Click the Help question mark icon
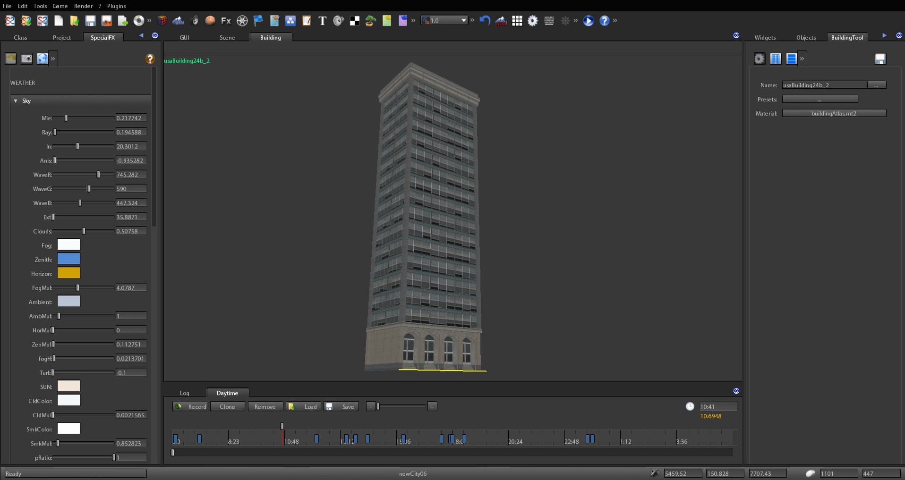 click(x=605, y=21)
